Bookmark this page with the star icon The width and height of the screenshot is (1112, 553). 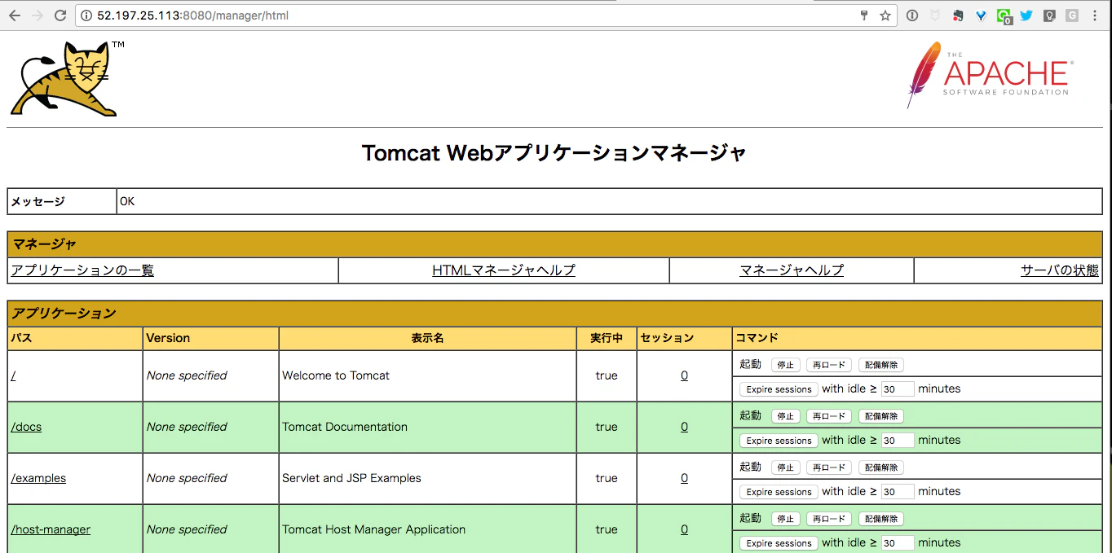(885, 15)
